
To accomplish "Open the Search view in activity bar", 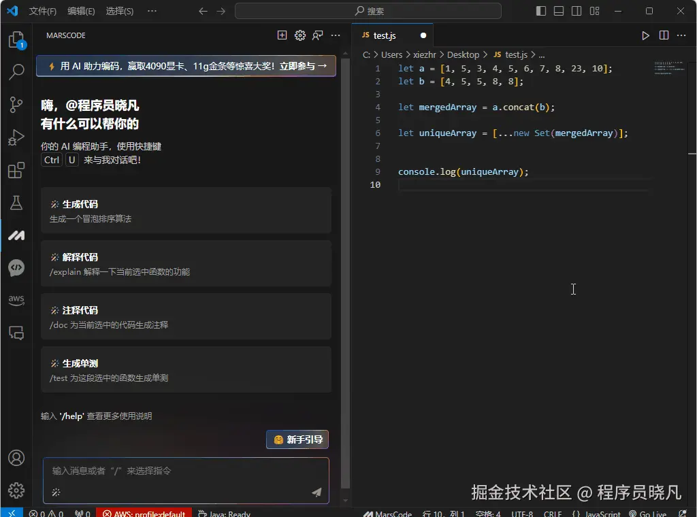I will [x=16, y=71].
